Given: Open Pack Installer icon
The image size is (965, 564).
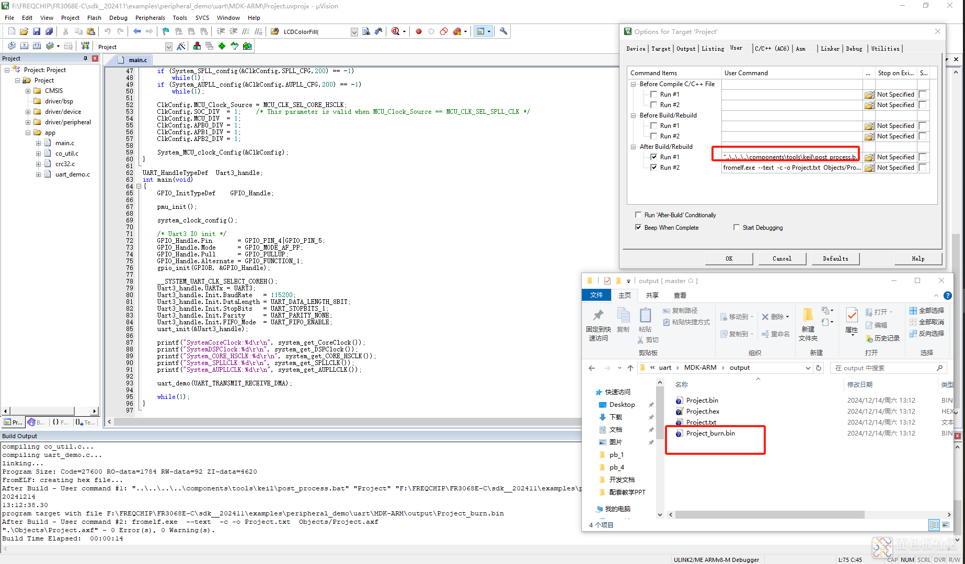Looking at the screenshot, I should 247,46.
